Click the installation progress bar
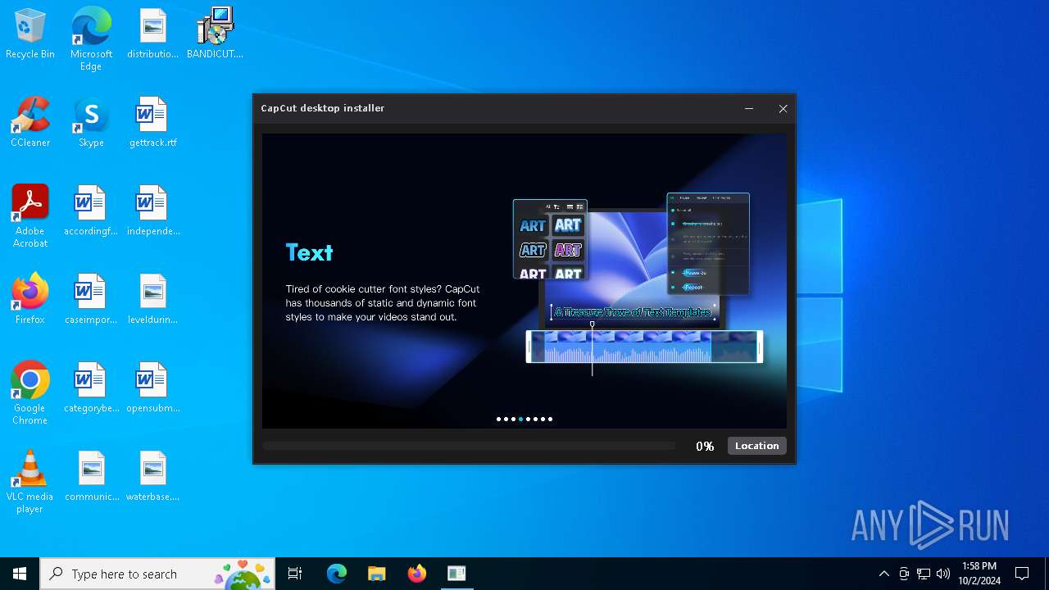Viewport: 1049px width, 590px height. pos(469,446)
